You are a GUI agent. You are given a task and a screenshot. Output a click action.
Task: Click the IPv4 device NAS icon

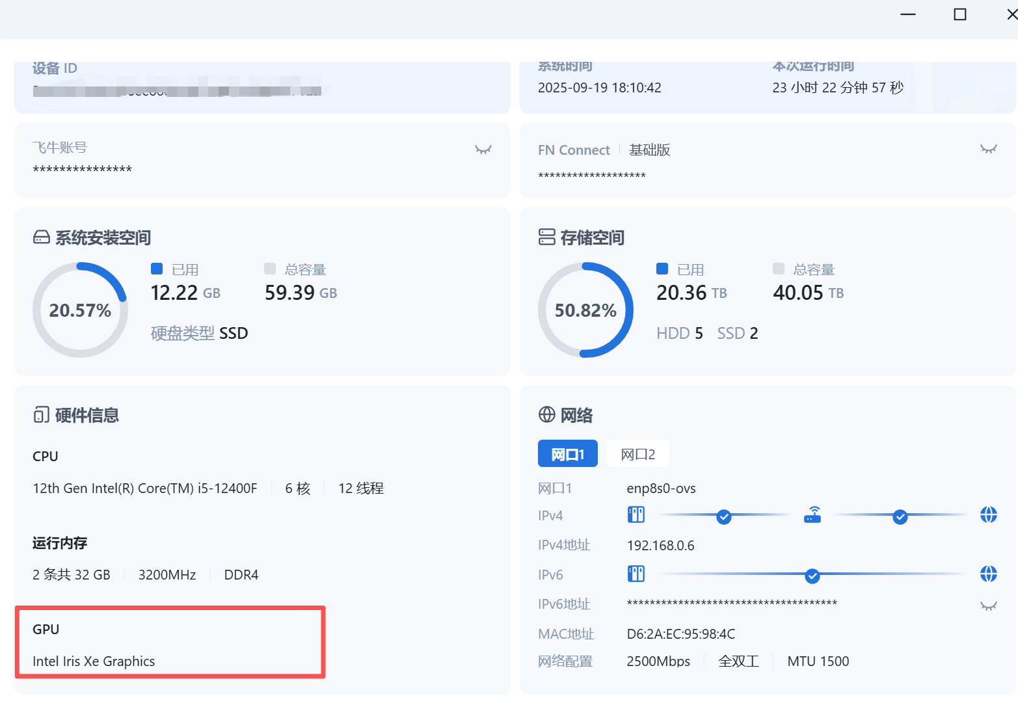point(636,515)
